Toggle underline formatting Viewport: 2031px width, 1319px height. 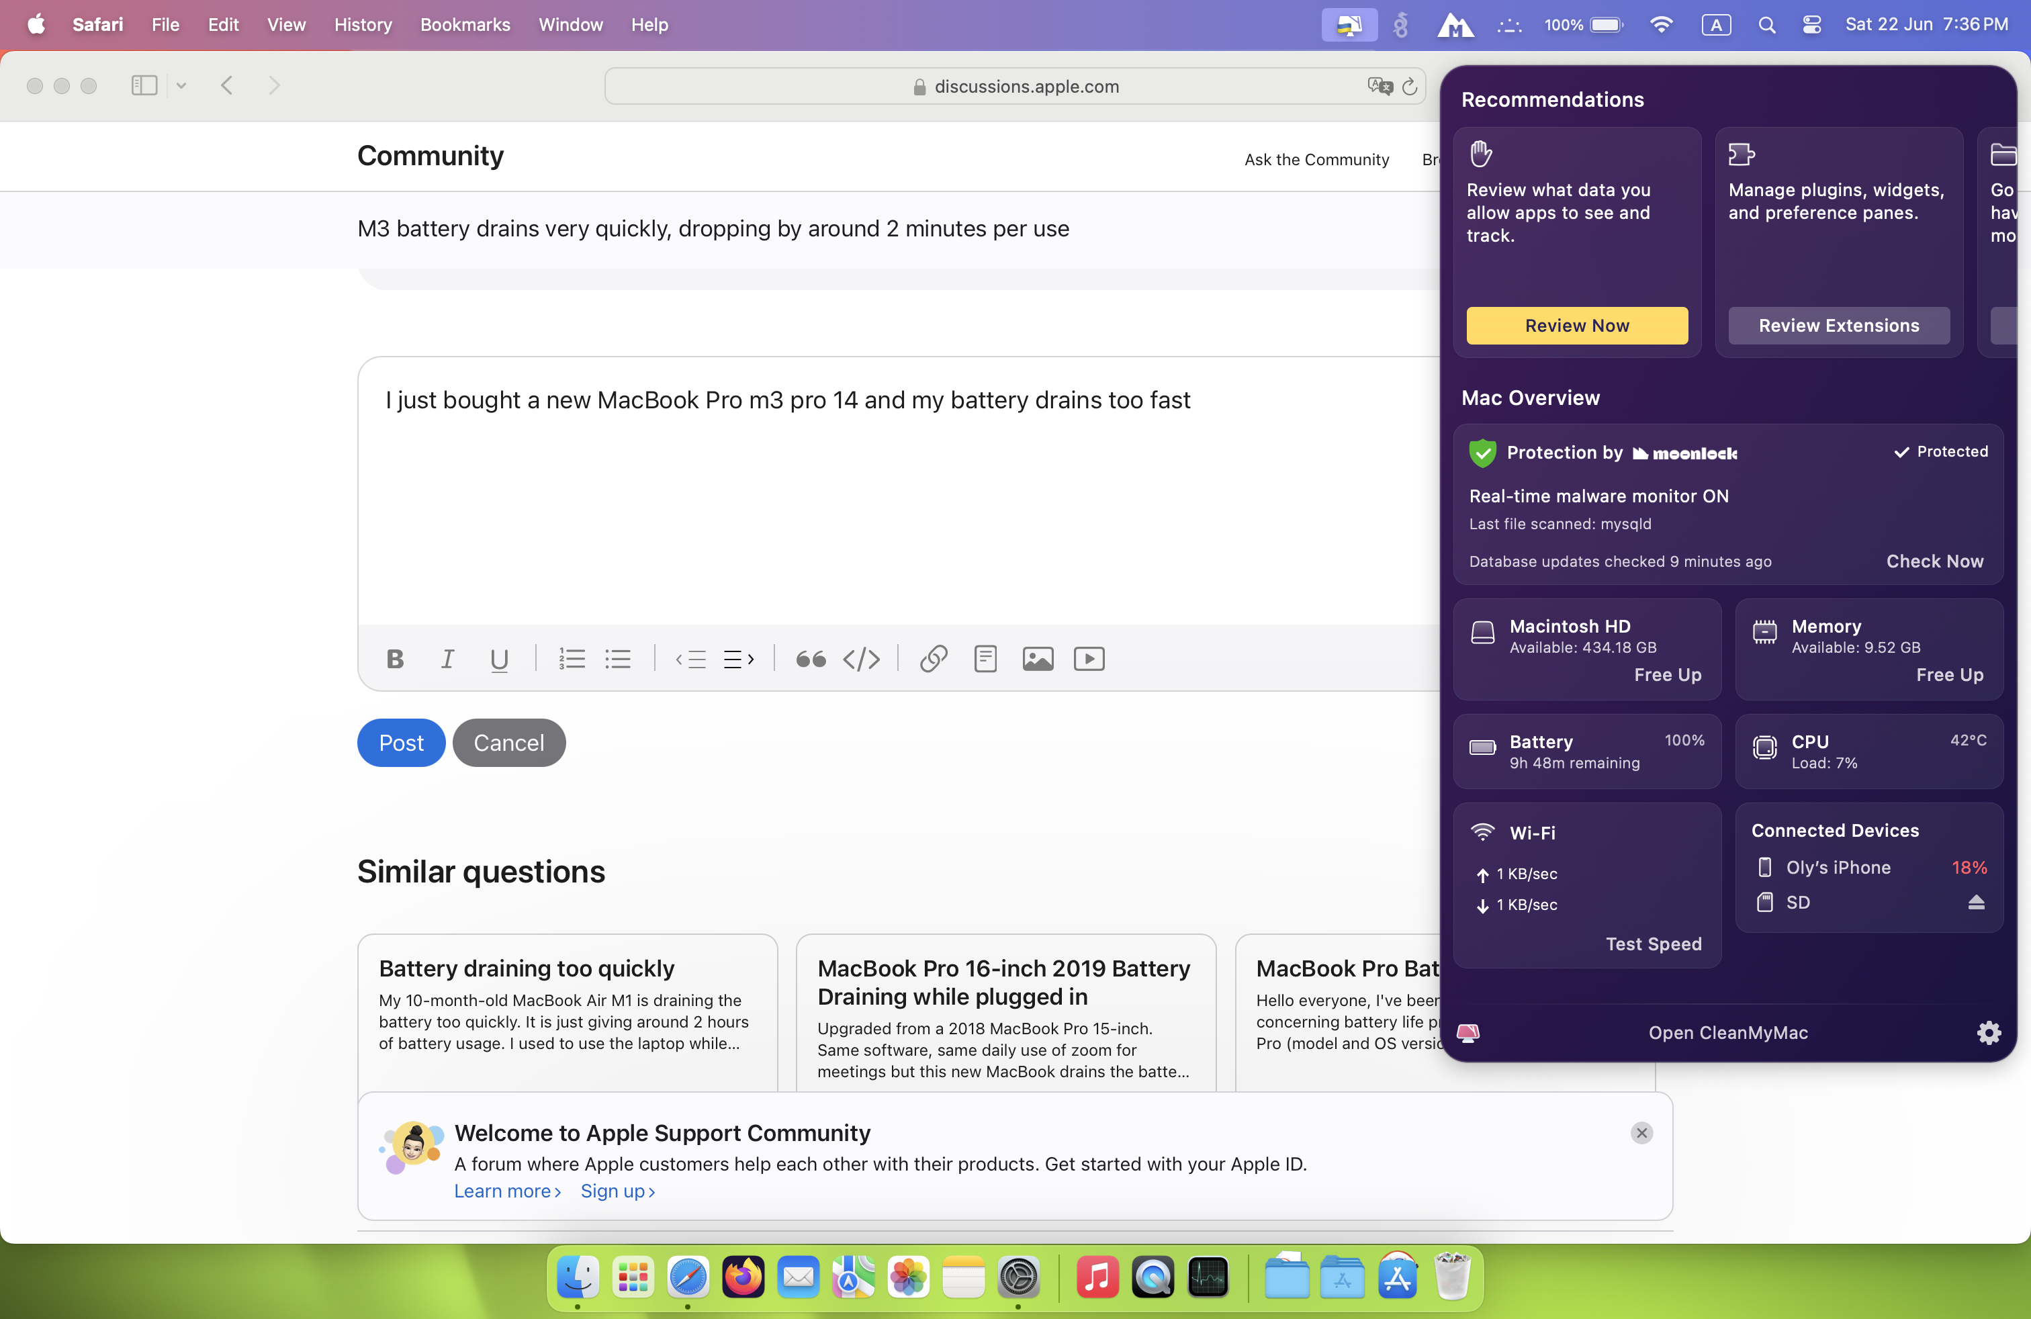(x=499, y=659)
